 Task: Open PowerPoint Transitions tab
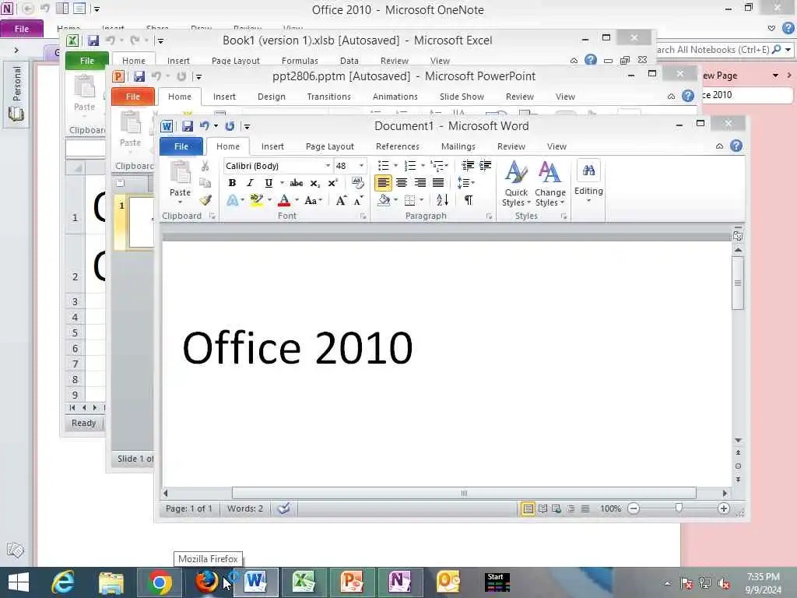(329, 97)
